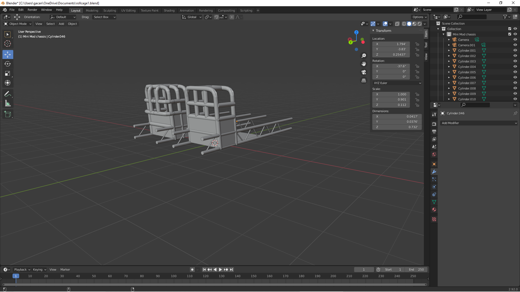Toggle camera view in viewport

coord(364,72)
